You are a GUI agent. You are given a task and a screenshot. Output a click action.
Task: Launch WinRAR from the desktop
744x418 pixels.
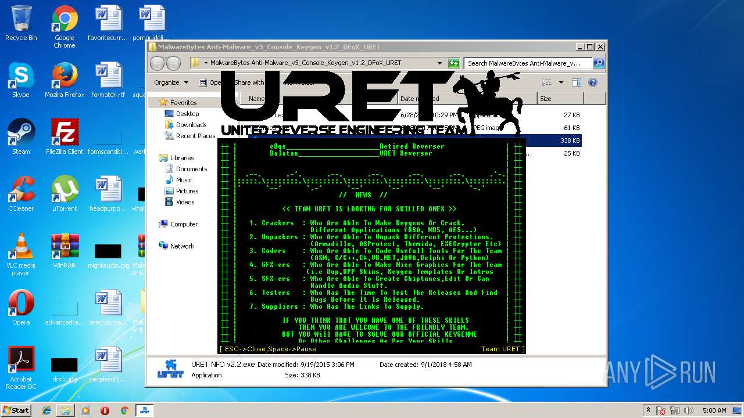65,251
